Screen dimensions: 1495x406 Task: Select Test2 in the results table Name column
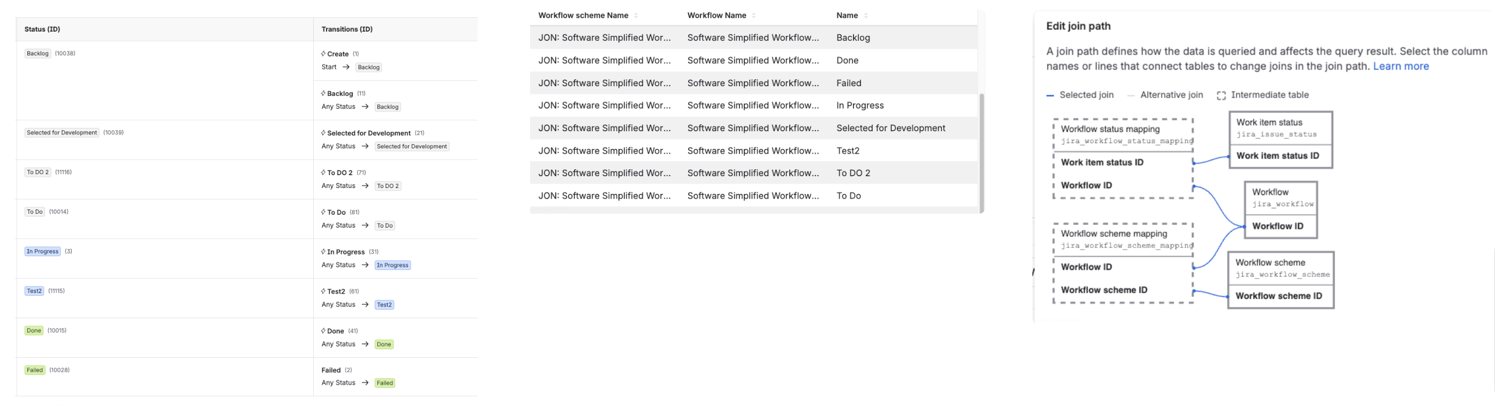pyautogui.click(x=848, y=151)
